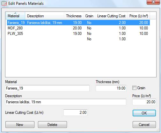Viewport: 161px width, 133px height.
Task: Sort by the Material column header
Action: (15, 16)
